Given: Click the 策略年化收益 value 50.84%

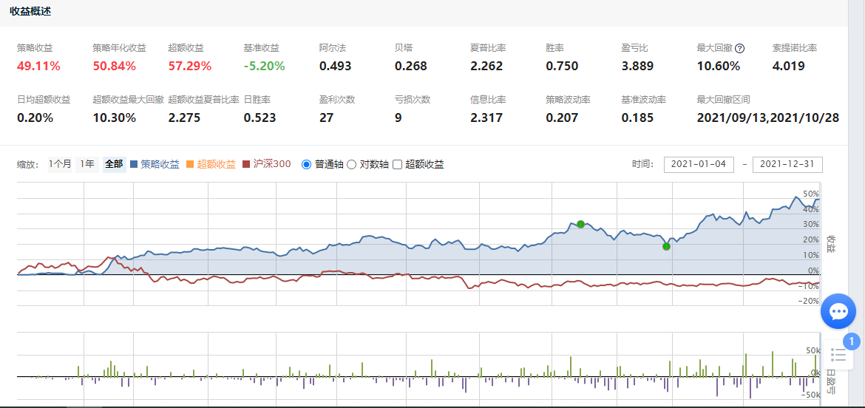Looking at the screenshot, I should (x=114, y=67).
